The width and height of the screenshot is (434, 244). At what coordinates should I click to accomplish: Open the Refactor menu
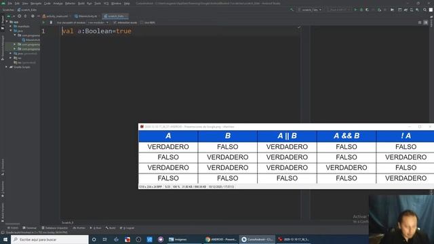[x=71, y=3]
